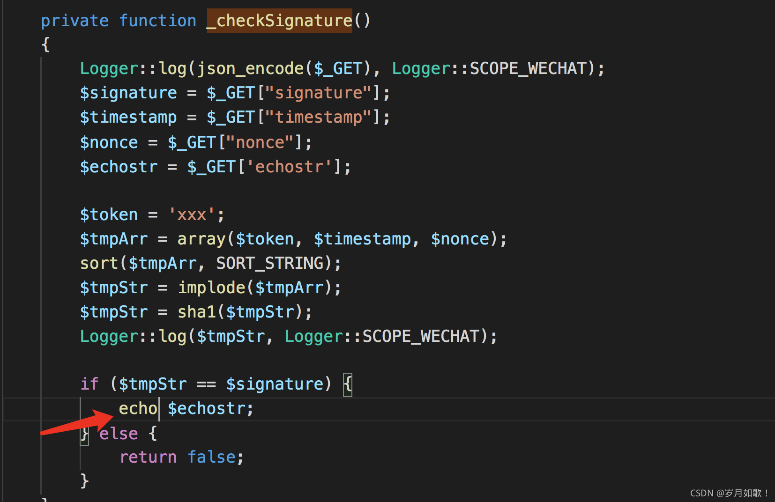
Task: Click the "timestamp" string literal
Action: [x=319, y=117]
